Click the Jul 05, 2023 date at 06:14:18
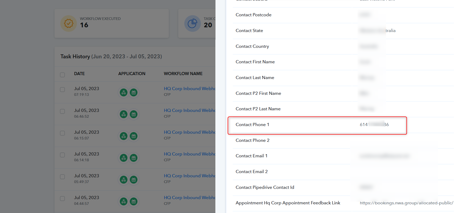 pos(87,154)
